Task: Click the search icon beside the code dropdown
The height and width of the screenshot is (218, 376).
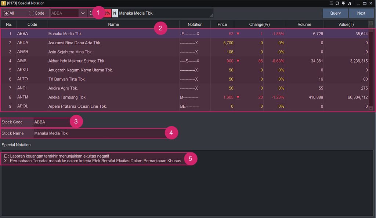Action: click(x=91, y=13)
